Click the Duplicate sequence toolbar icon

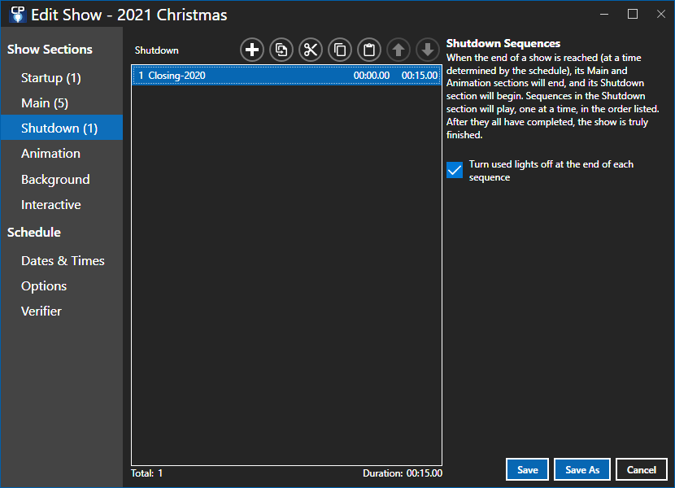click(281, 50)
